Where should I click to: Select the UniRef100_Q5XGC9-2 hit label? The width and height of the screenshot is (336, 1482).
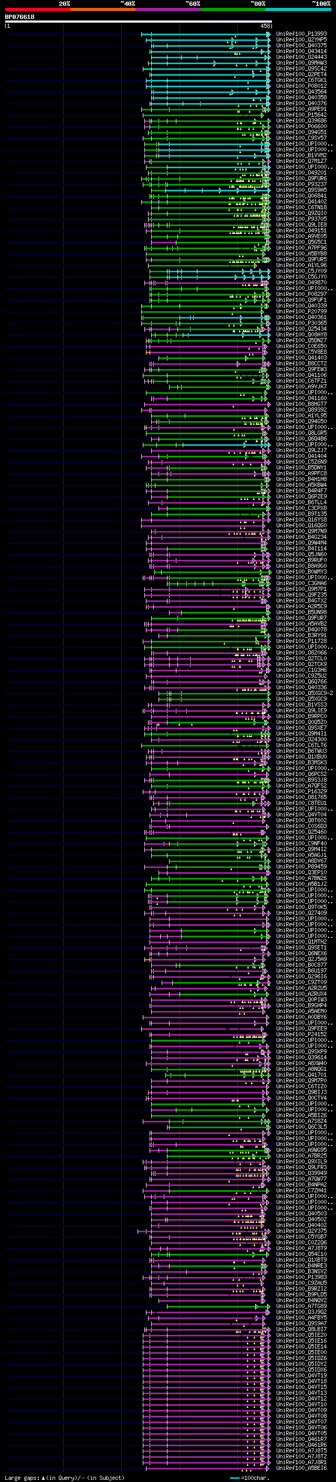click(x=305, y=693)
